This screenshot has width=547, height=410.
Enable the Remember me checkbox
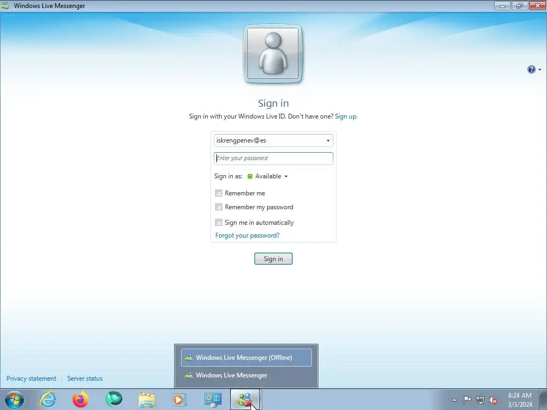(x=218, y=193)
